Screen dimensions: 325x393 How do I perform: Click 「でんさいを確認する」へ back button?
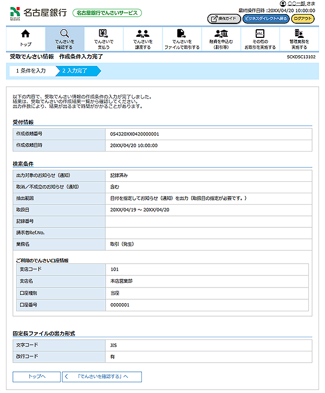pos(102,377)
